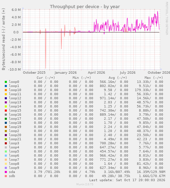The width and height of the screenshot is (170, 188).
Task: Select the 'sdb' legend label
Action: tap(12, 176)
